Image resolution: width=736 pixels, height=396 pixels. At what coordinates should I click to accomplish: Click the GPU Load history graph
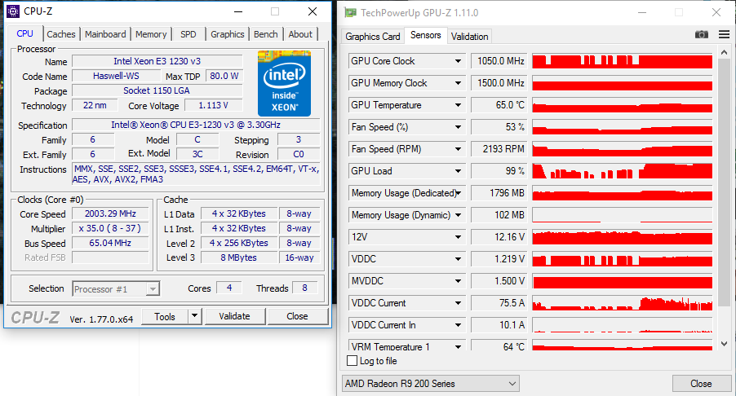622,171
